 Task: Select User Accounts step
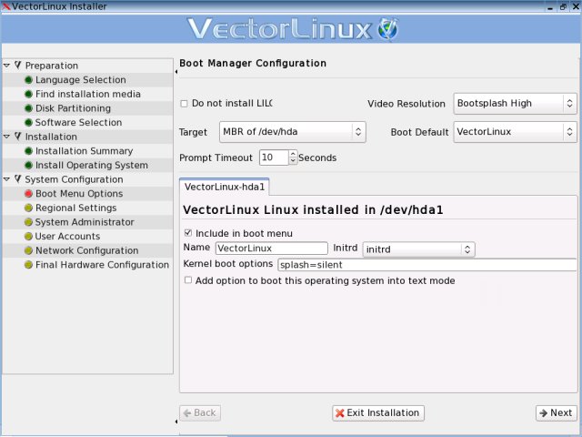pyautogui.click(x=67, y=237)
